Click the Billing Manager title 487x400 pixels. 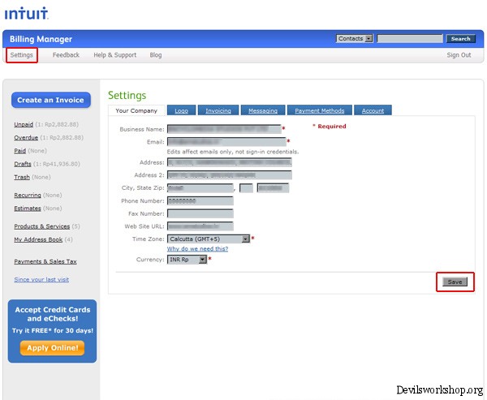pyautogui.click(x=41, y=39)
